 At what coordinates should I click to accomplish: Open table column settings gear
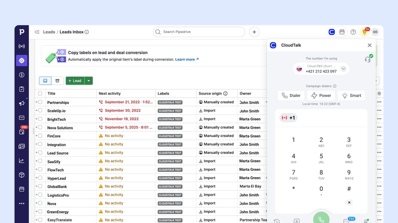click(x=379, y=93)
